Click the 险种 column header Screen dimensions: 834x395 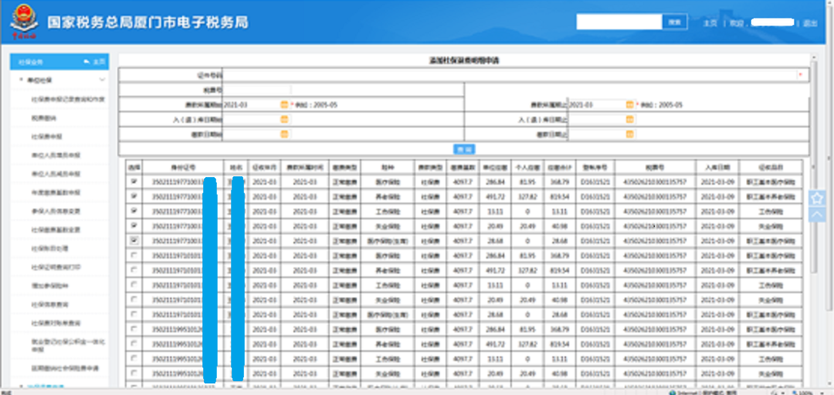click(x=387, y=166)
